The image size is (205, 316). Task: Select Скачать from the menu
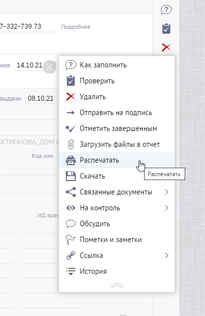click(117, 176)
